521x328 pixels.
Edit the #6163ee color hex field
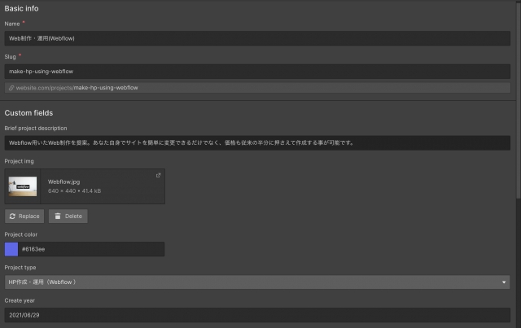pos(91,249)
